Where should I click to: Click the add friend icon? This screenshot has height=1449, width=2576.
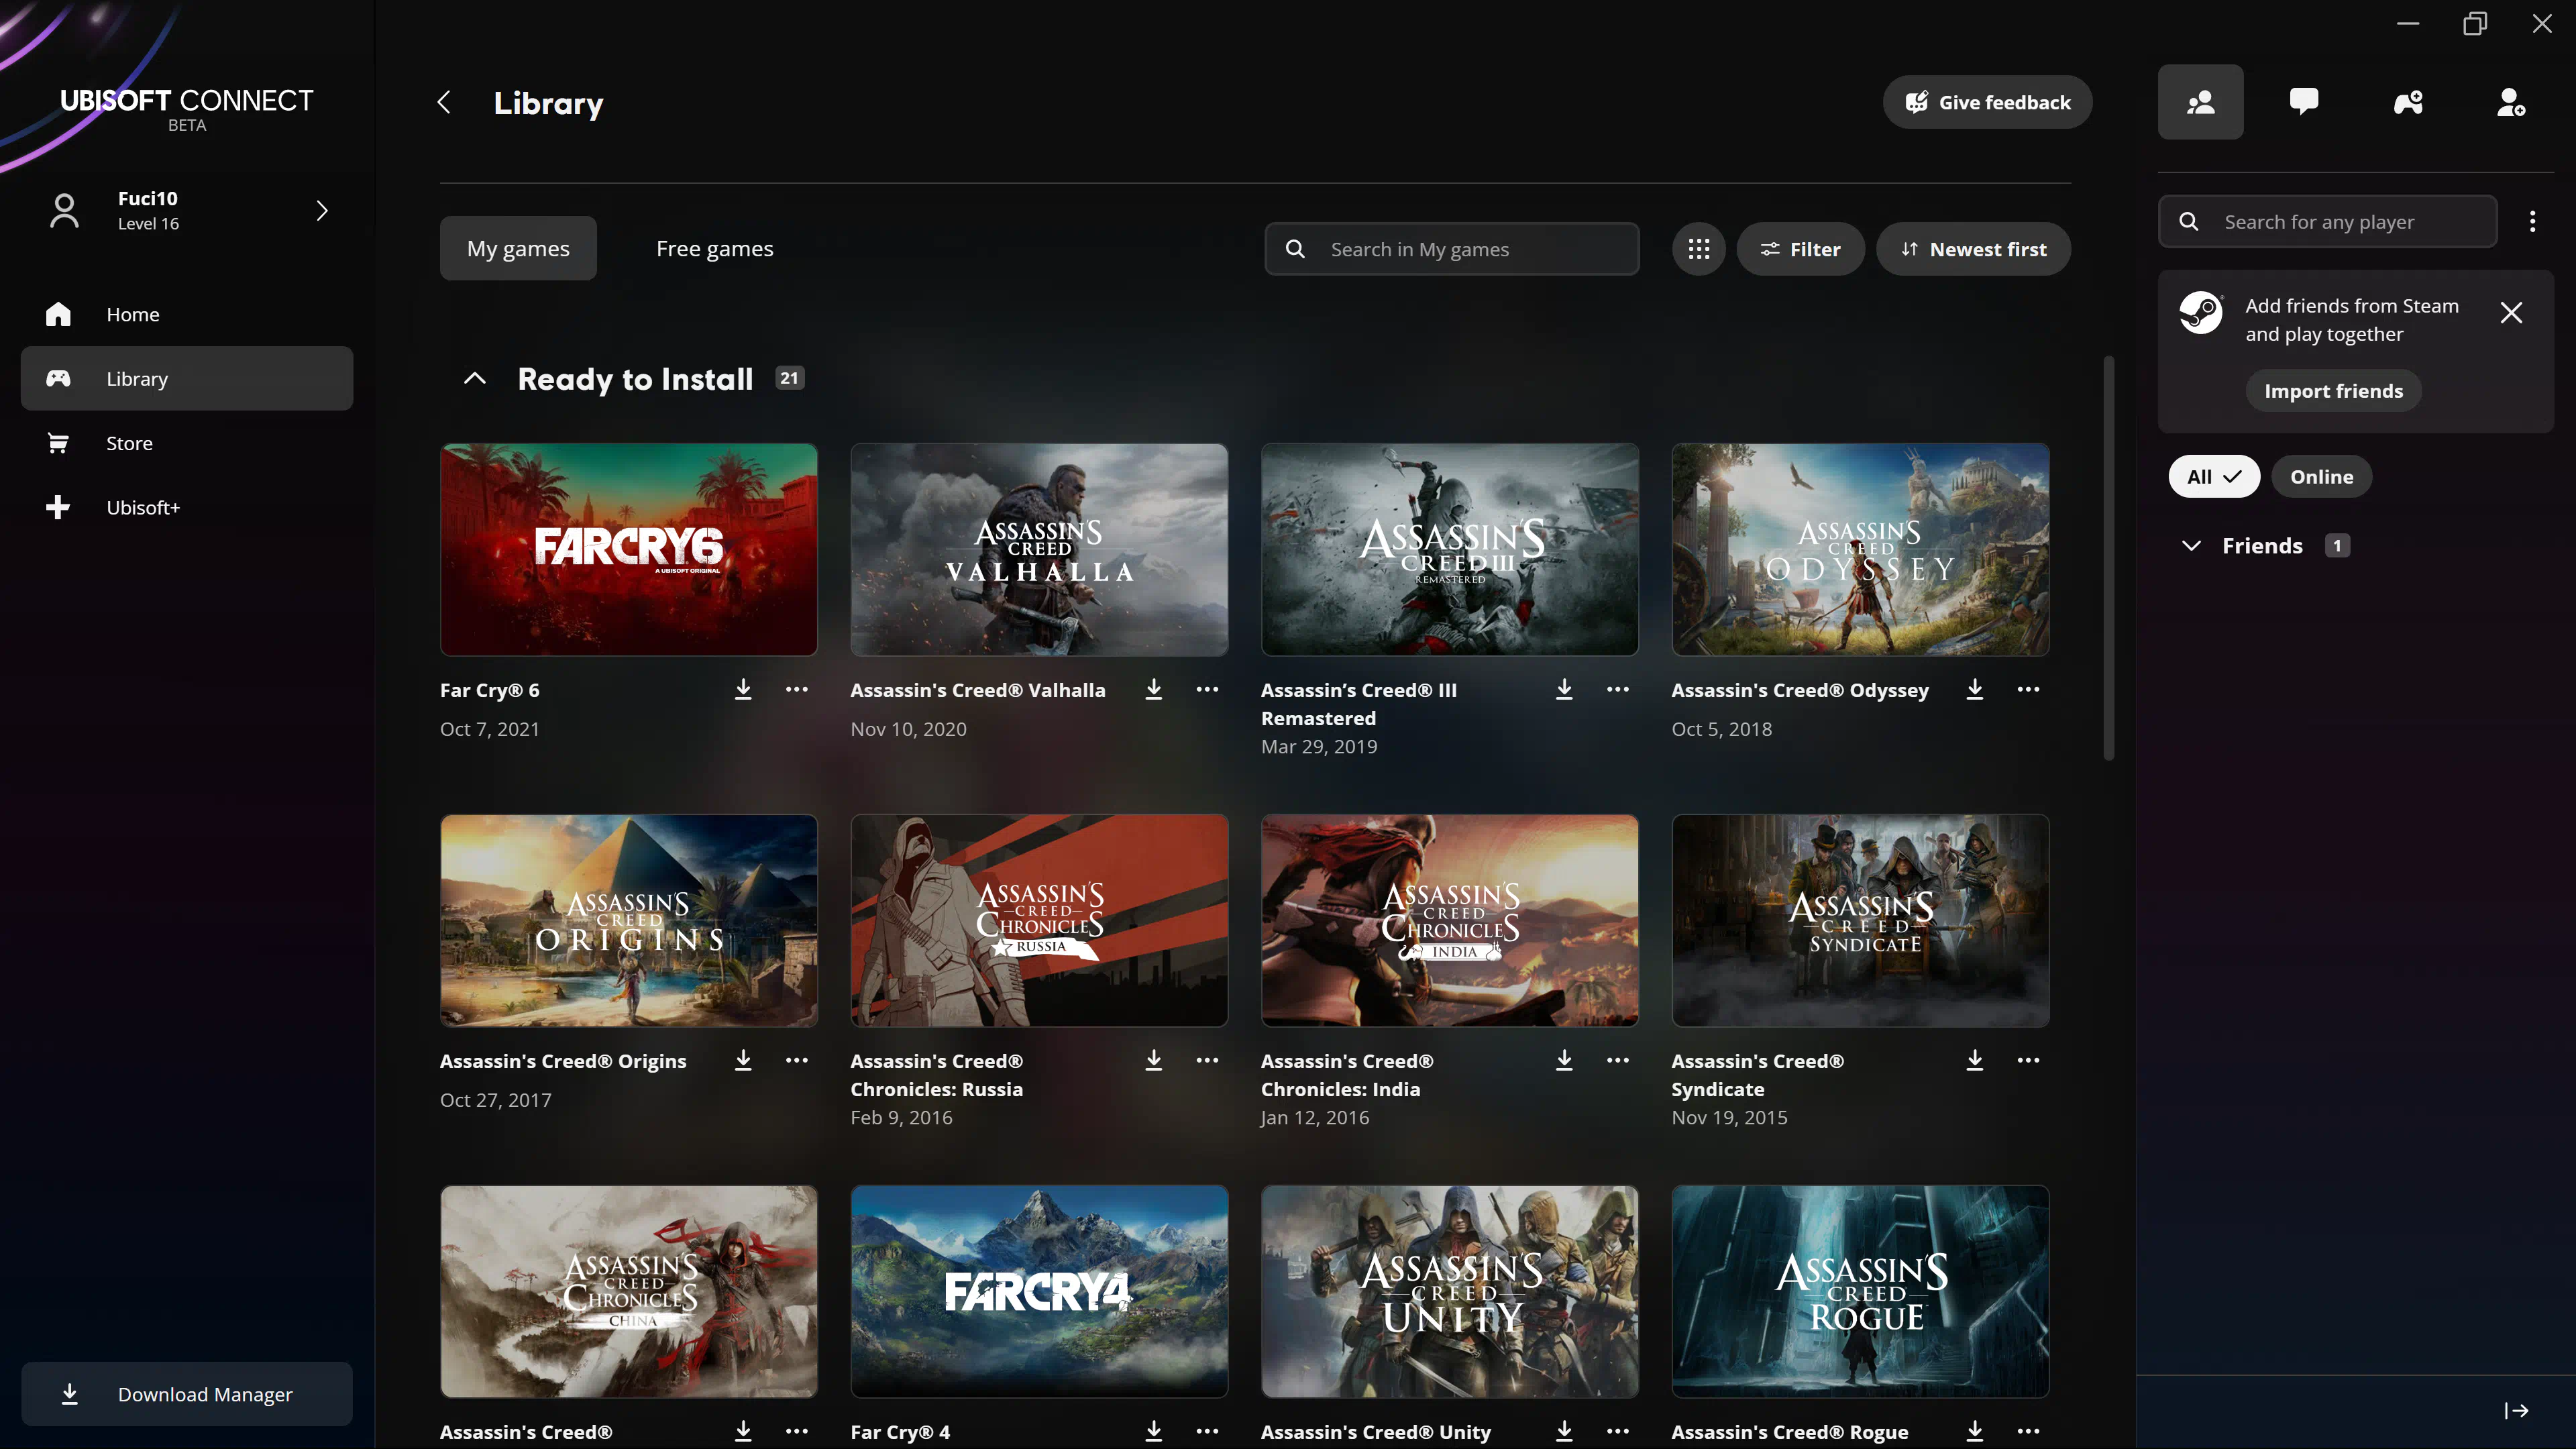[2511, 102]
